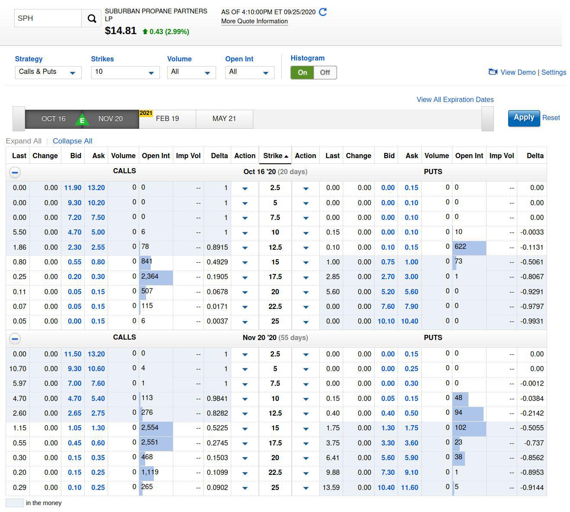
Task: Open the Strategy dropdown Calls & Puts
Action: [x=48, y=72]
